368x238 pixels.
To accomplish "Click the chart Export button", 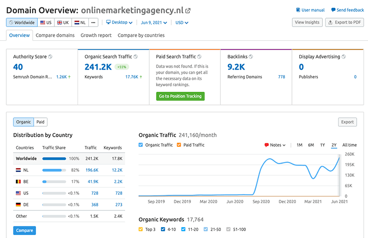I will pyautogui.click(x=347, y=122).
